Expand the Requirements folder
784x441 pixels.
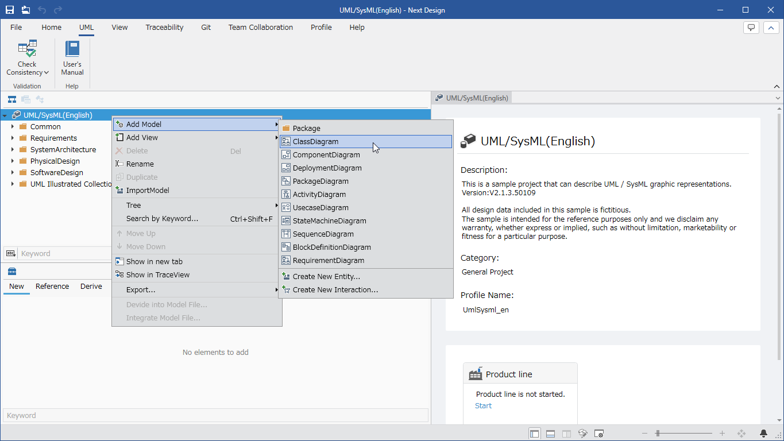(x=13, y=138)
